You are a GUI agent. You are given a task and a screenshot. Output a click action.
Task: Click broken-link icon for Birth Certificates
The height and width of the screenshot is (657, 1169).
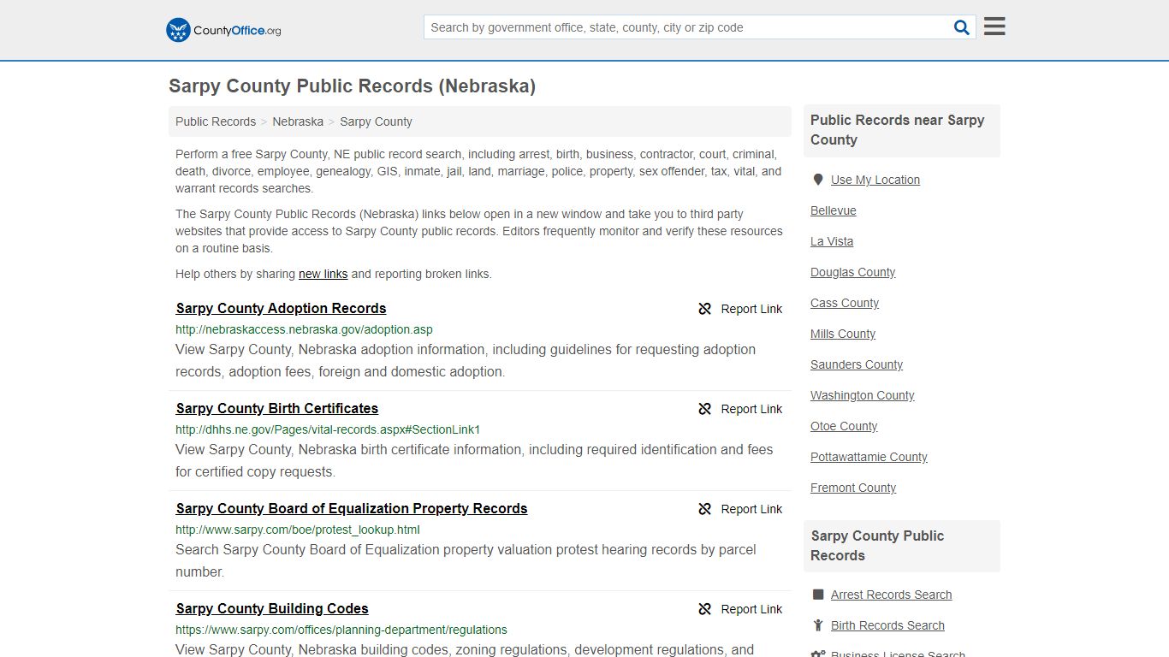[705, 409]
